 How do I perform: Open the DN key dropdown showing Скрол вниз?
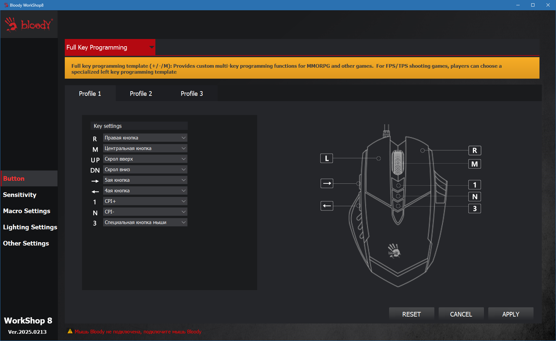(x=145, y=170)
